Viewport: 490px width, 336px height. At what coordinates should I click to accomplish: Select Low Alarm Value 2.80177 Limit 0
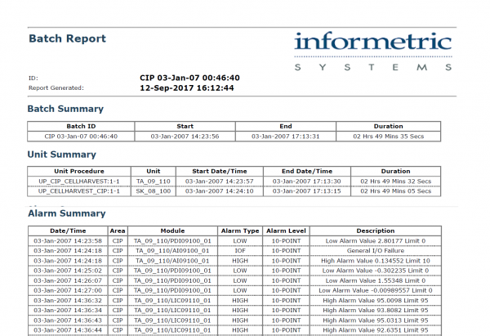376,241
